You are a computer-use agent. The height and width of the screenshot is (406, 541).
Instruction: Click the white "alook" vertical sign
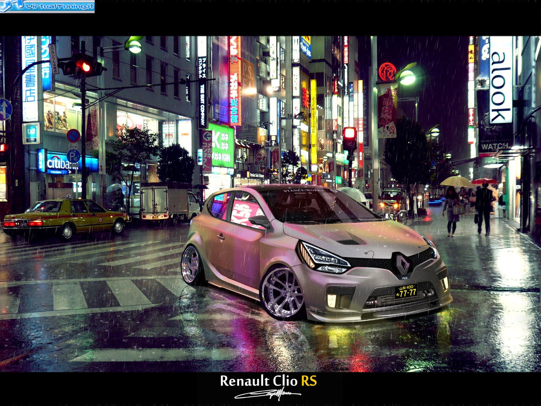501,80
